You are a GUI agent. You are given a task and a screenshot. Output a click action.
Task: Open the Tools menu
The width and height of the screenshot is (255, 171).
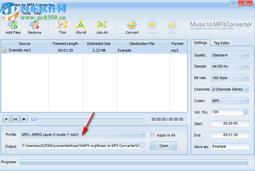click(26, 13)
